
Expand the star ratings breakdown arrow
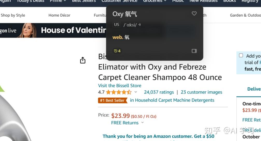coord(136,92)
